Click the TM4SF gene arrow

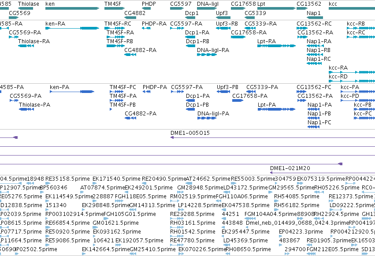115,8
